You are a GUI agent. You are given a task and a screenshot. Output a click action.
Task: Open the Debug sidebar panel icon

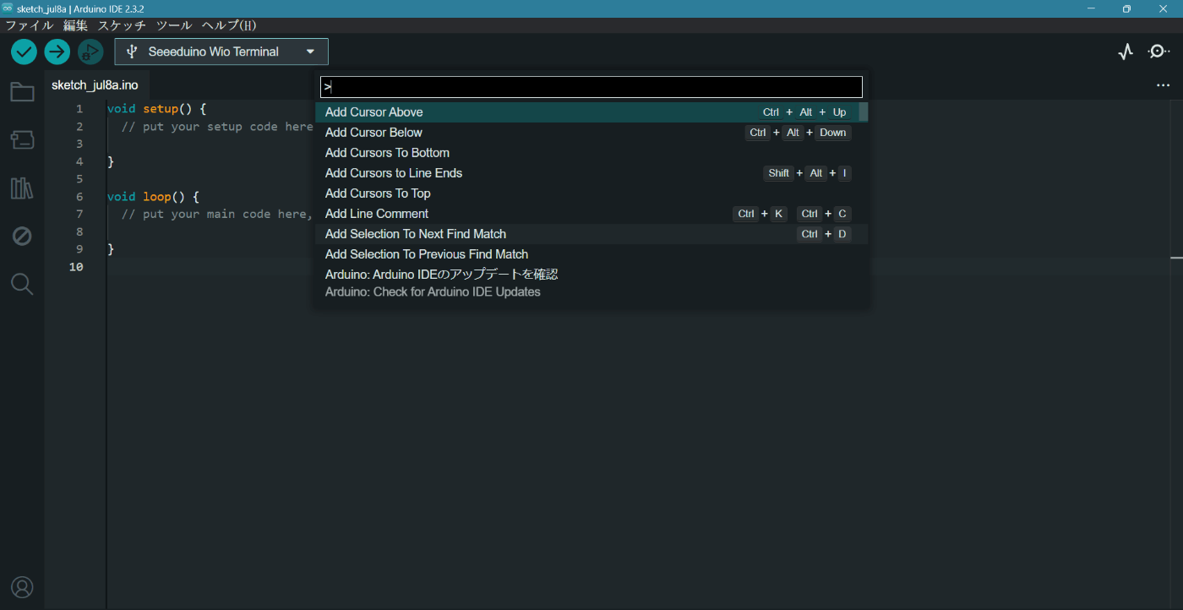pos(22,236)
